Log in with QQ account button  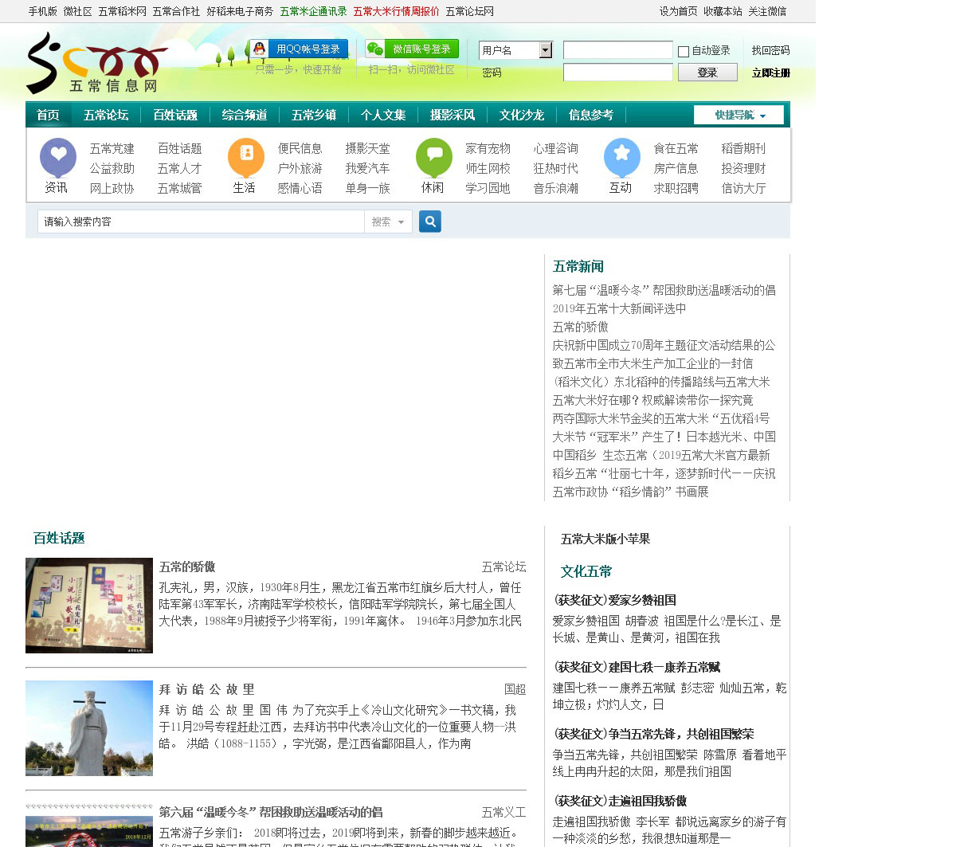[x=299, y=49]
